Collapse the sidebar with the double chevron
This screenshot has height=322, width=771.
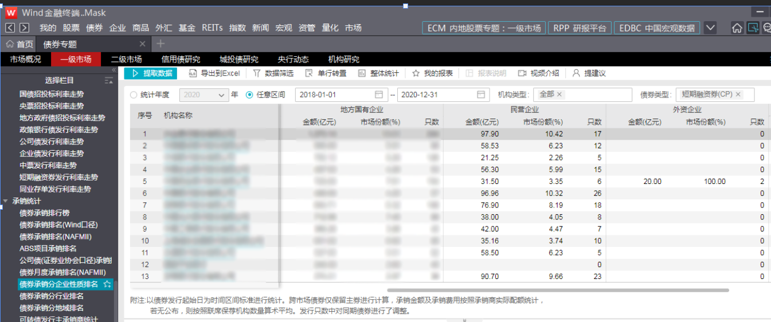pyautogui.click(x=114, y=70)
